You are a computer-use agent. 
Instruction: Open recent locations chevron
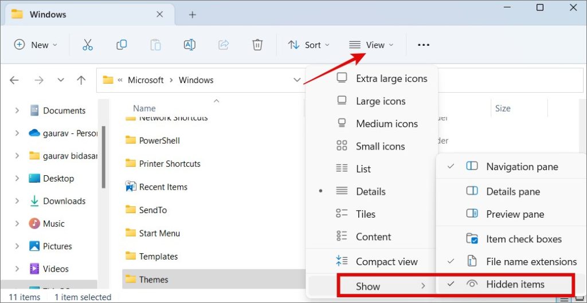coord(61,80)
